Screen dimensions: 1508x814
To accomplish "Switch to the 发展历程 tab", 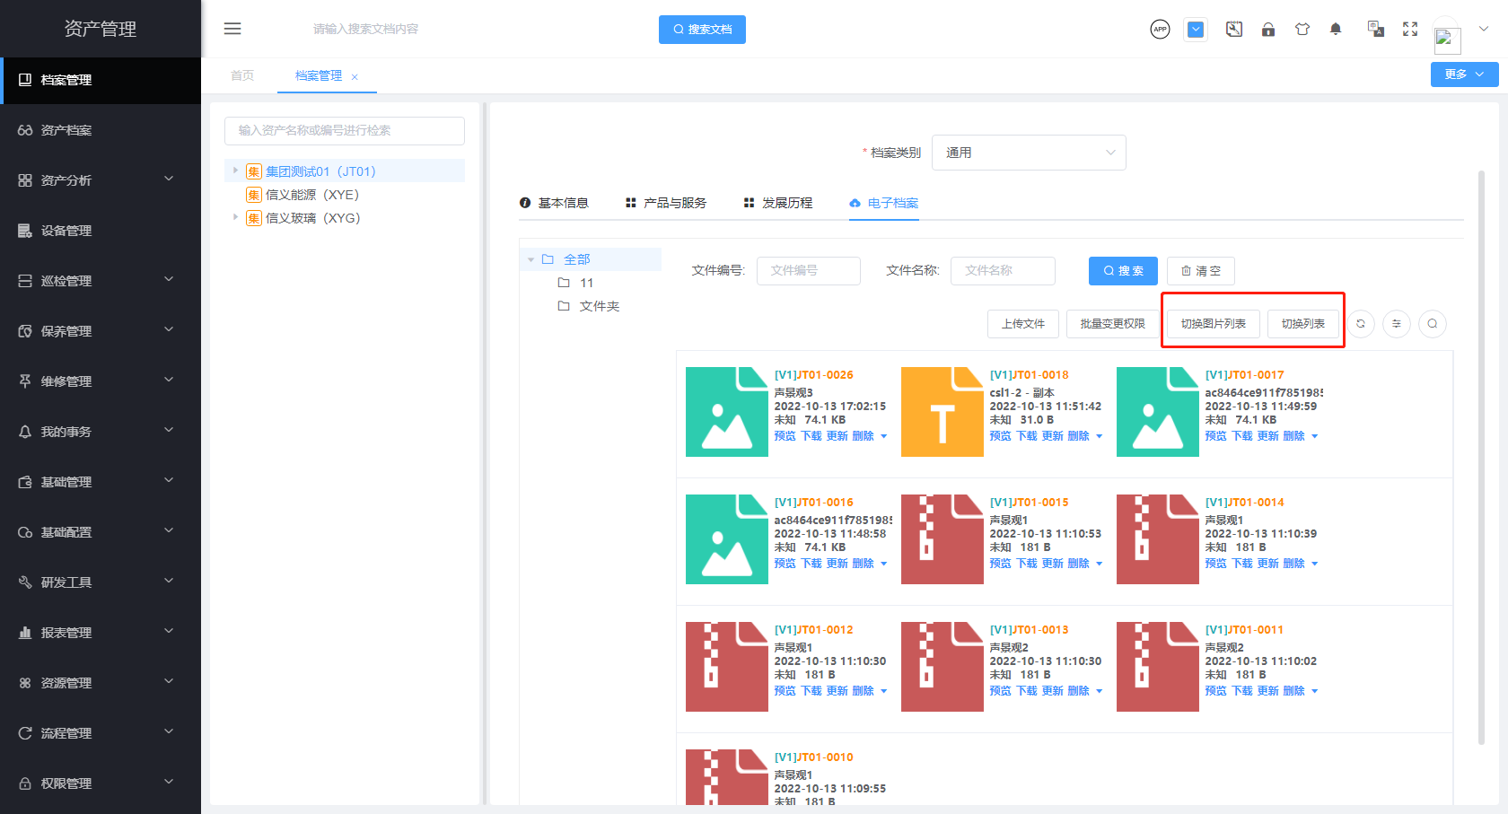I will pyautogui.click(x=778, y=203).
